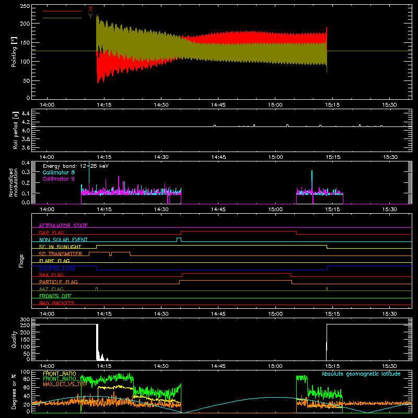Click 'Absolute geomagnetic latitude' legend text
Viewport: 418px width, 418px height.
coord(361,374)
